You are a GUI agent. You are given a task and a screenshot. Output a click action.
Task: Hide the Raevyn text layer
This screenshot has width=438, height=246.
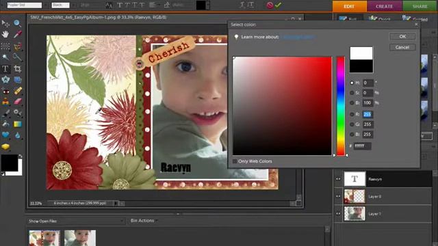click(x=338, y=179)
